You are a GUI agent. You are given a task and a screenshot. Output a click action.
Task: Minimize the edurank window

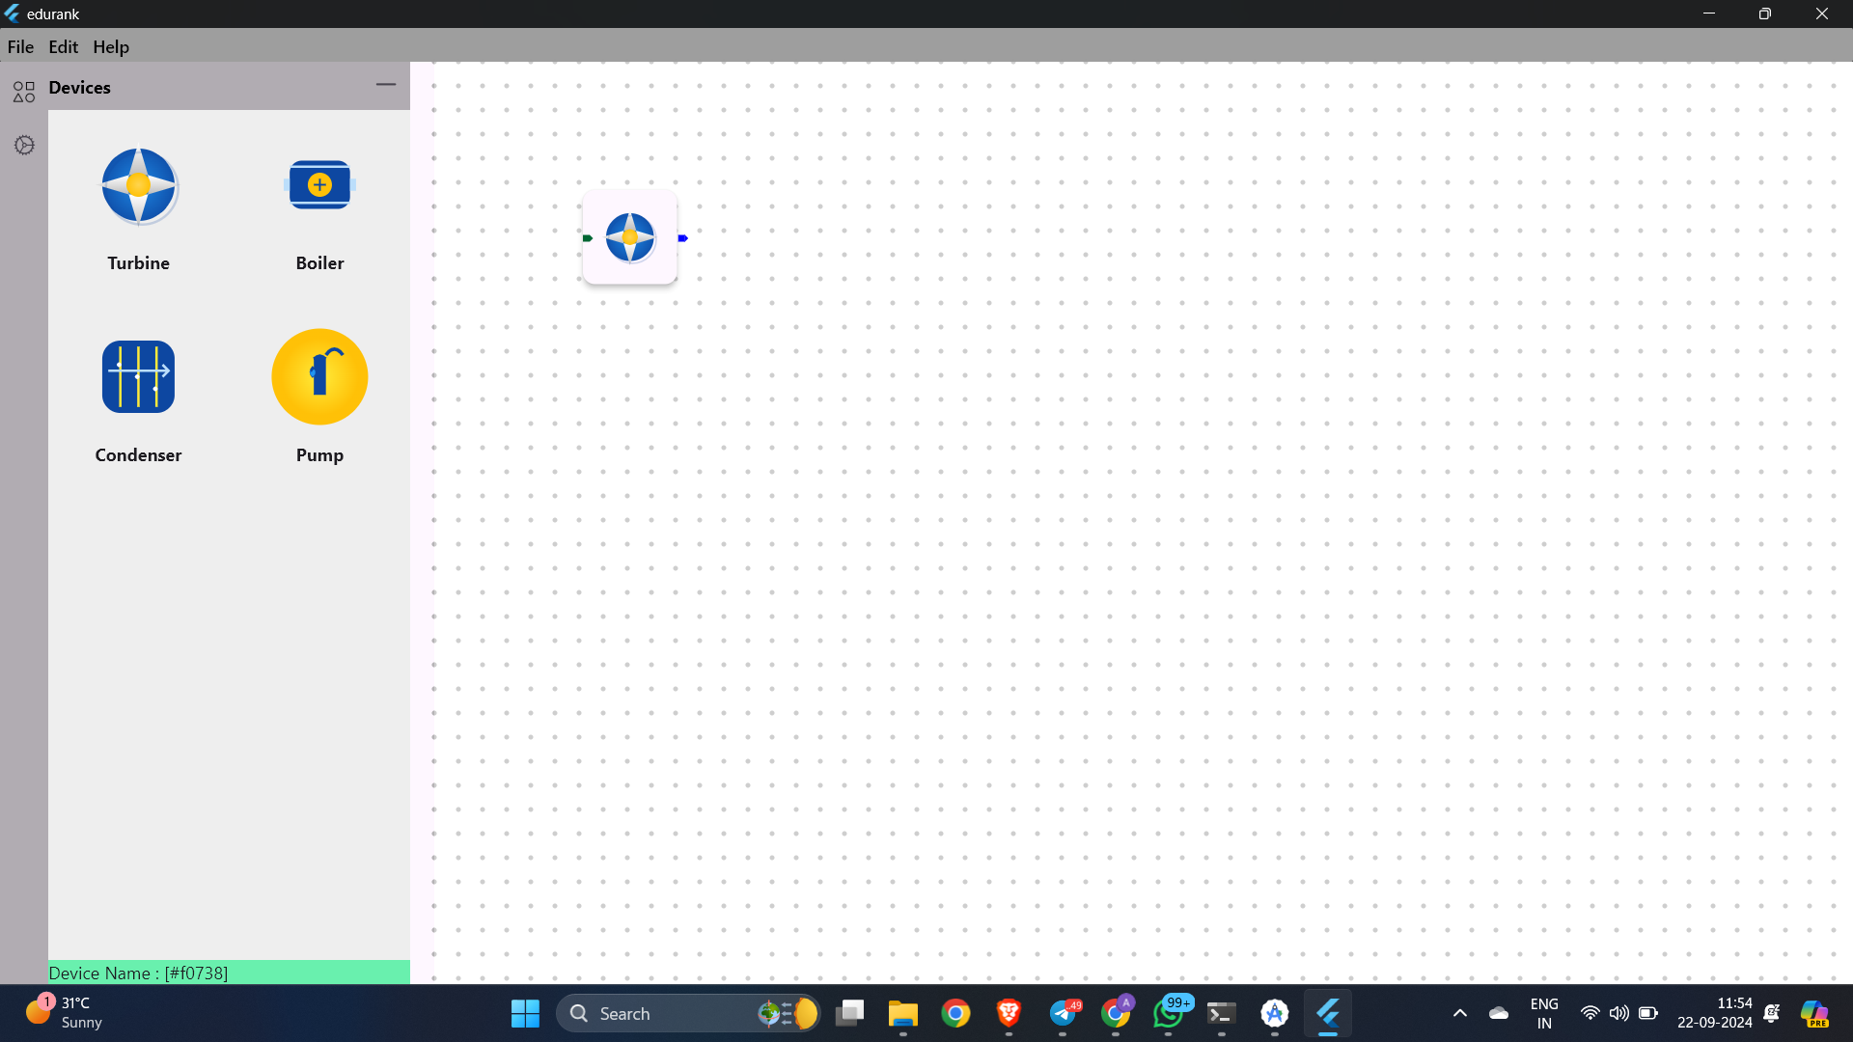tap(1709, 14)
